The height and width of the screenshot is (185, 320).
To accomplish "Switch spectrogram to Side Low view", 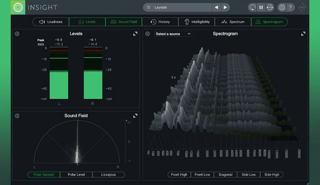I will pyautogui.click(x=248, y=175).
